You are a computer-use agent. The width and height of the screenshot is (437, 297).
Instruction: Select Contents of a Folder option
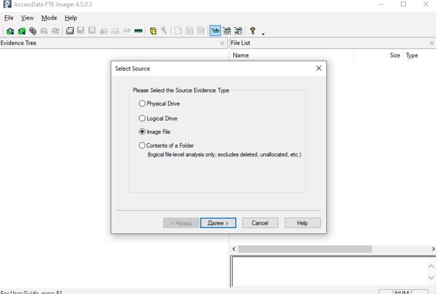click(142, 145)
